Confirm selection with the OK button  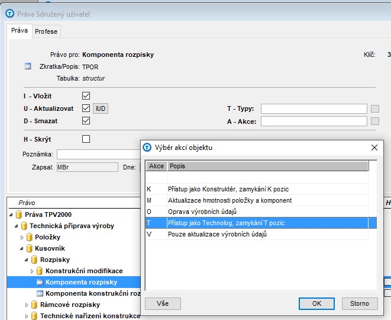pyautogui.click(x=316, y=303)
